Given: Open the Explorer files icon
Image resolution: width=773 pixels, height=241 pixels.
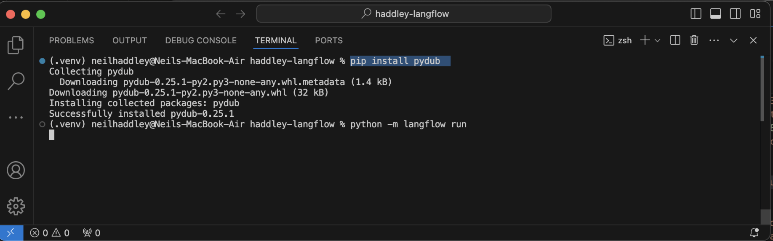Looking at the screenshot, I should click(x=16, y=45).
